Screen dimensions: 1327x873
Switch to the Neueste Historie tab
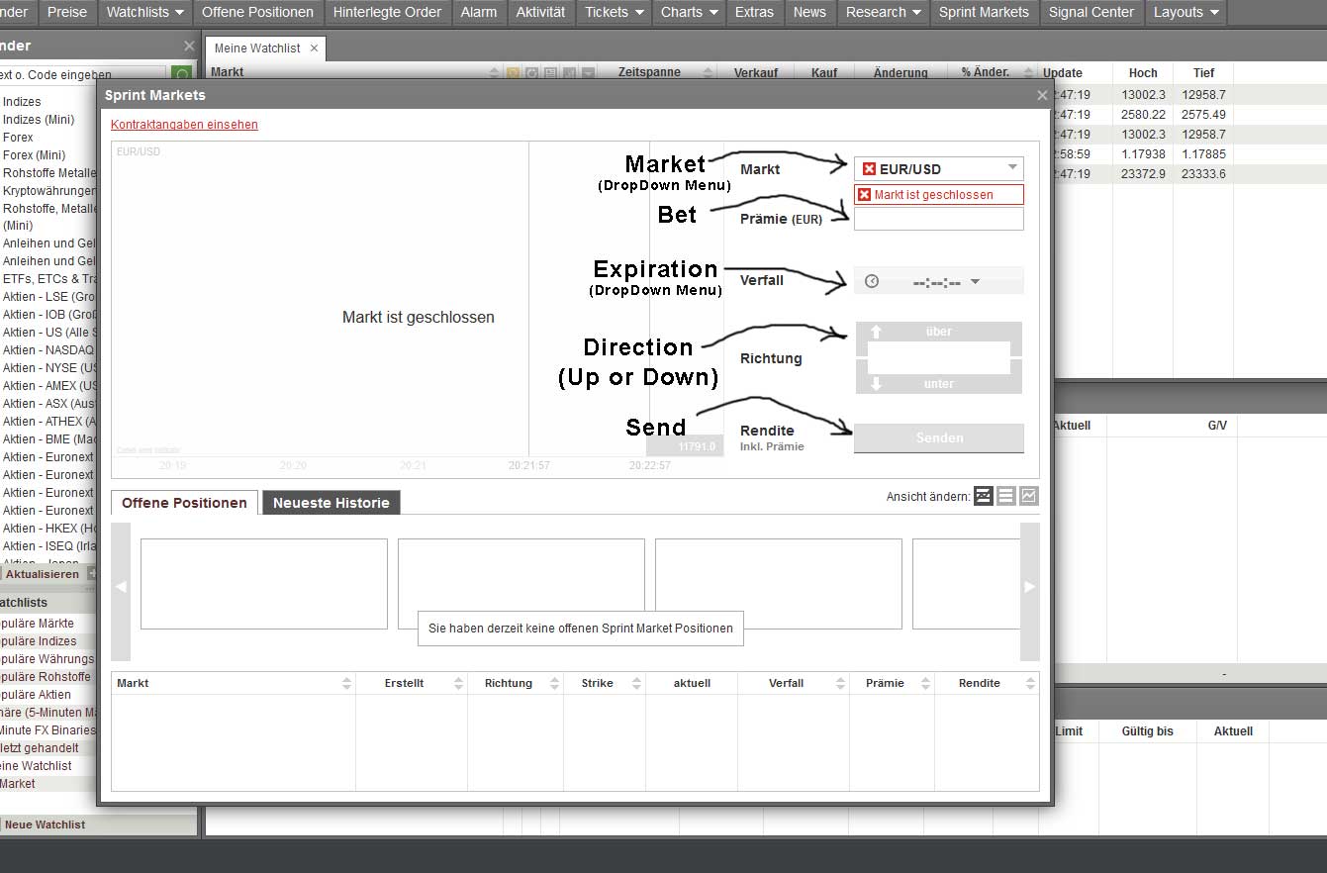pos(331,502)
